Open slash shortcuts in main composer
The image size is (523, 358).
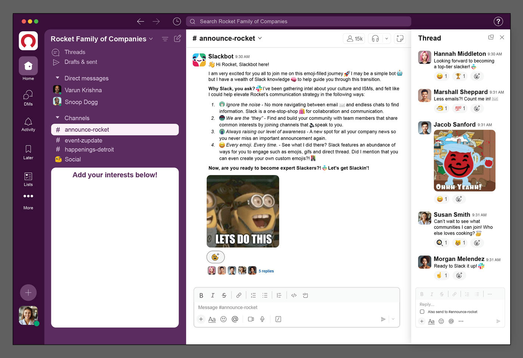pos(278,319)
